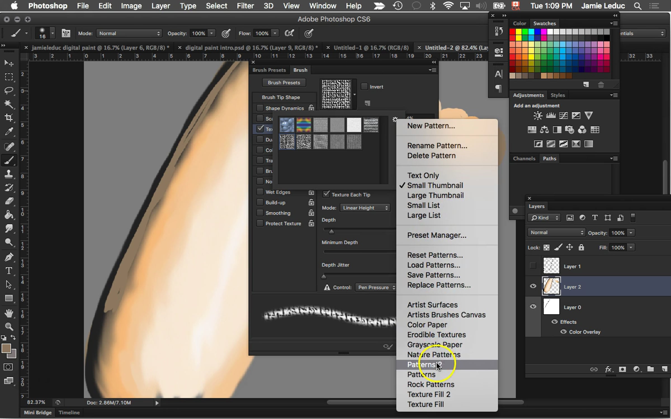Enable the Wet Edges checkbox

click(260, 192)
